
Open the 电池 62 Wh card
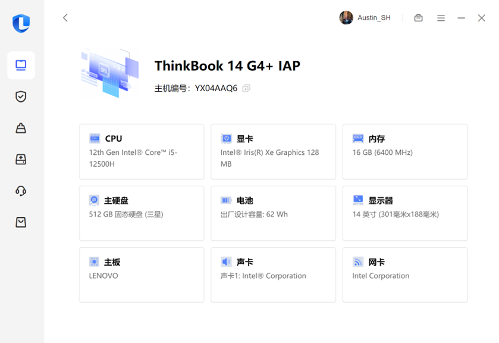click(274, 213)
